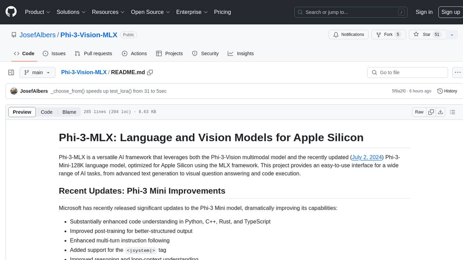Image resolution: width=463 pixels, height=260 pixels.
Task: Switch to the Code tab
Action: click(x=24, y=53)
